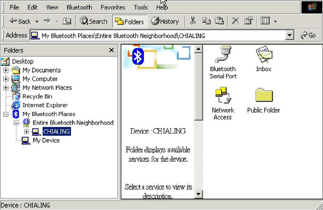Click the info pane scroll up arrow
The height and width of the screenshot is (210, 323).
tap(198, 49)
